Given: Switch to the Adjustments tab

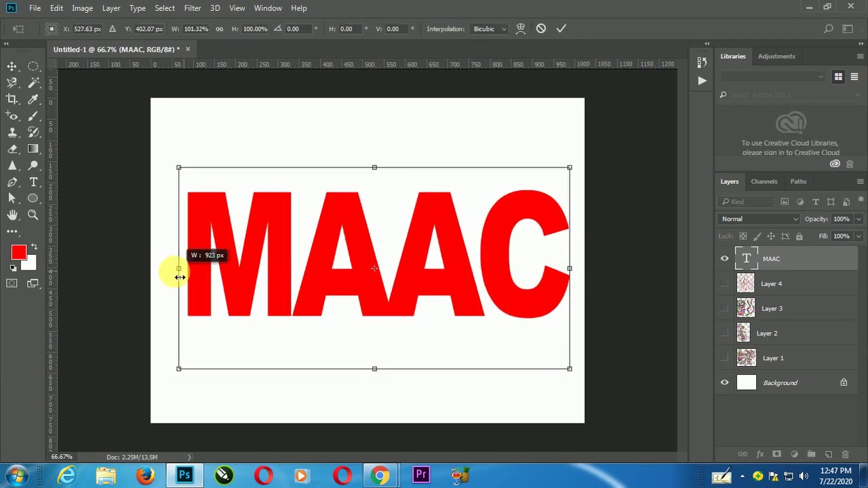Looking at the screenshot, I should tap(776, 56).
